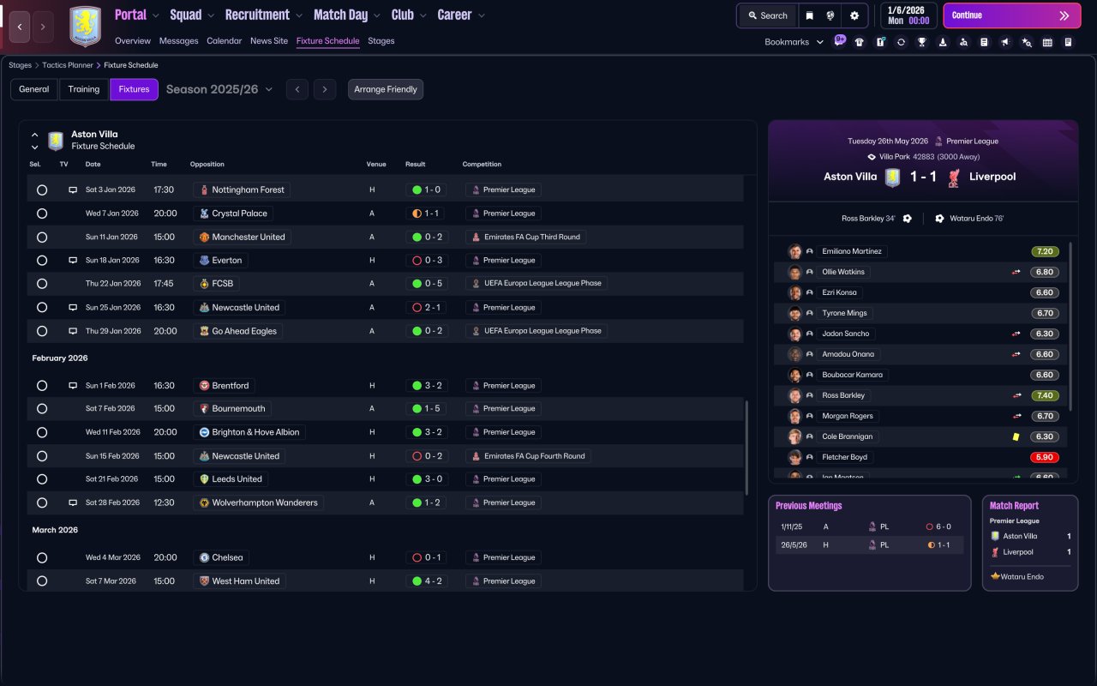Select the FCSB fixture radio button
The image size is (1097, 686).
coord(42,284)
